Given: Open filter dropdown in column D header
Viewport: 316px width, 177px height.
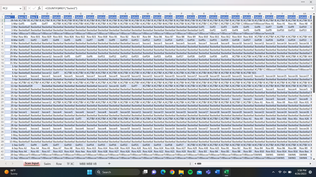Looking at the screenshot, I should click(x=51, y=17).
